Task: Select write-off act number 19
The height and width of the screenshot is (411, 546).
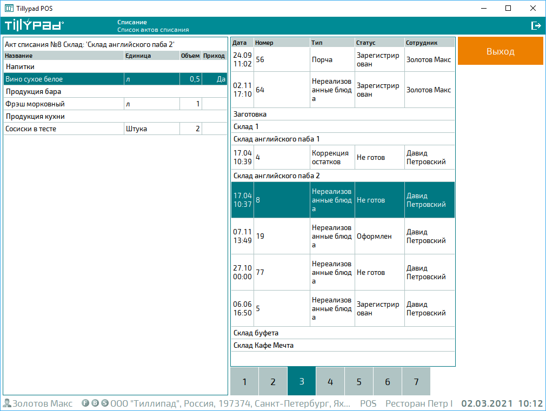Action: [x=343, y=236]
